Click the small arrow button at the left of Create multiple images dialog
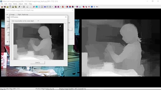Viewport: 161px width, 90px height. point(8,34)
